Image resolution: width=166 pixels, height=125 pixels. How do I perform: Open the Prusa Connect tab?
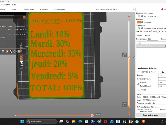pos(59,9)
